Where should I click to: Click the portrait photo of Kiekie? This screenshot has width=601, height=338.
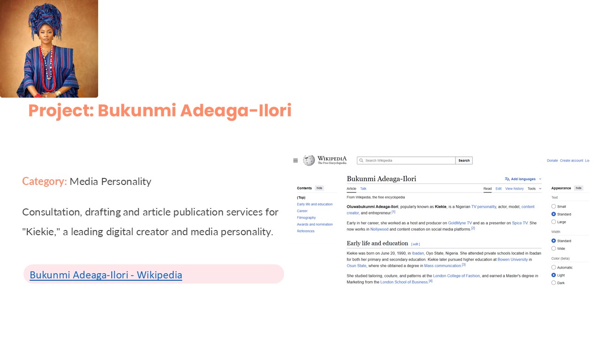click(49, 49)
